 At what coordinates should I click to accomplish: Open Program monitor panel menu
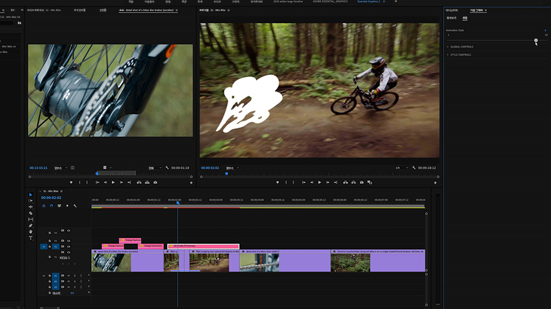[228, 10]
